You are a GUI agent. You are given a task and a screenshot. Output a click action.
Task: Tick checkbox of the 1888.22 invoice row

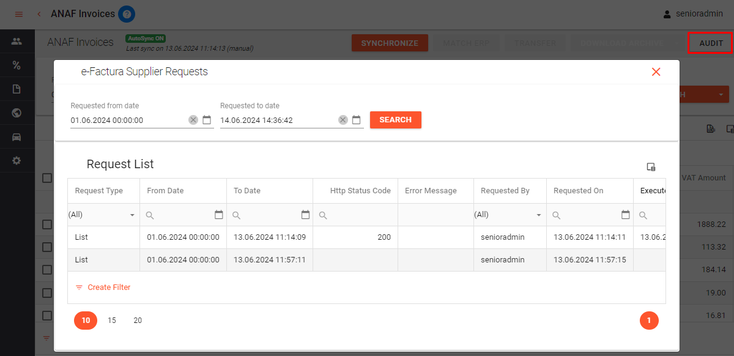click(x=47, y=224)
